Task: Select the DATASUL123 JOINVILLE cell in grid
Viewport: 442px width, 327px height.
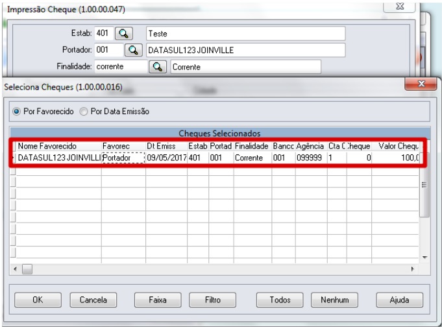Action: pos(58,158)
